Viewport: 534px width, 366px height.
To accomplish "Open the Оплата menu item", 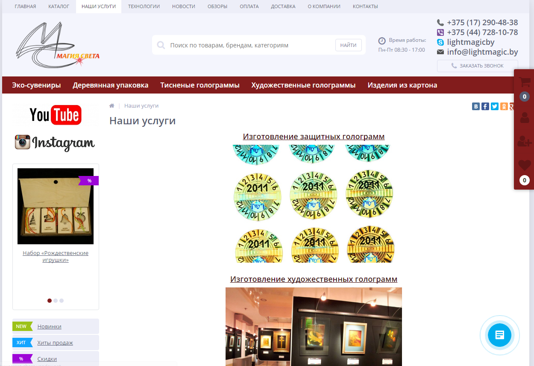I will [x=249, y=6].
